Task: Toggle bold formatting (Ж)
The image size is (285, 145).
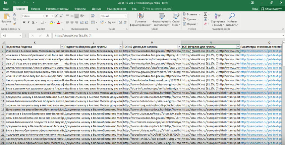Action: pos(24,22)
